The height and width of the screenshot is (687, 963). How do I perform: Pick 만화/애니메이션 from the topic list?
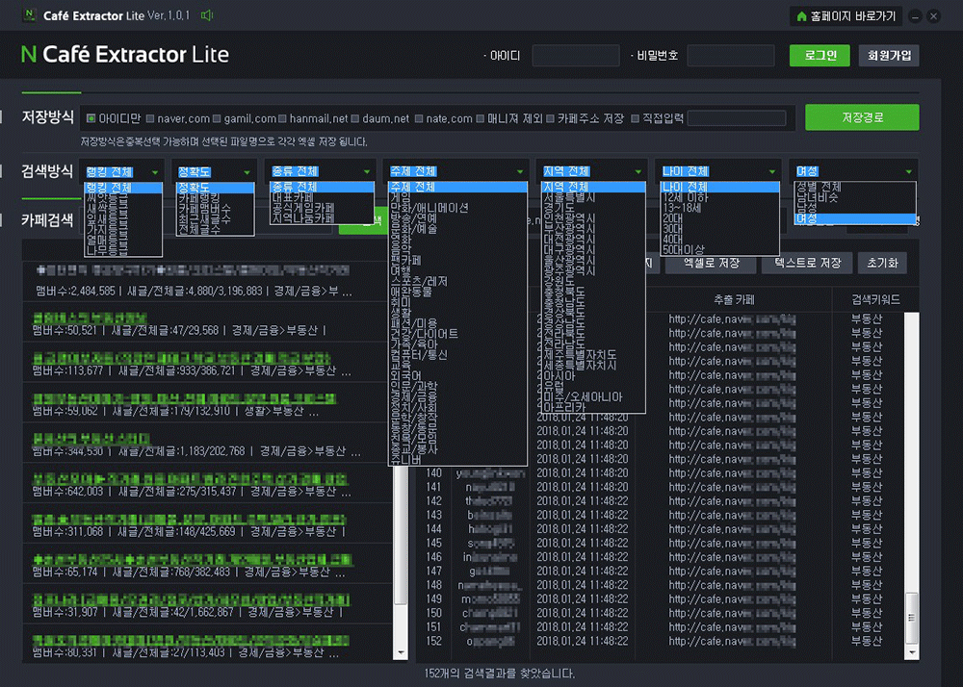pyautogui.click(x=457, y=208)
